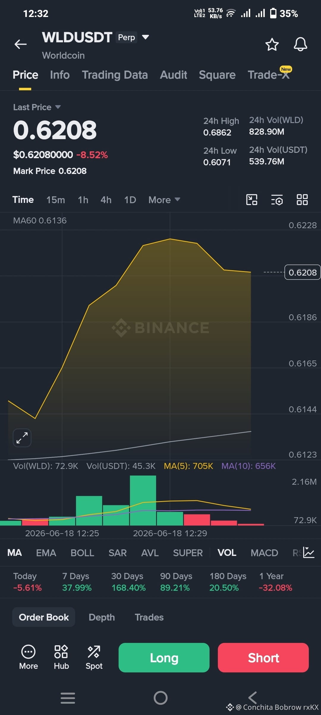Tap the 180 Days 20.50% performance
Viewport: 321px width, 715px height.
click(x=228, y=582)
